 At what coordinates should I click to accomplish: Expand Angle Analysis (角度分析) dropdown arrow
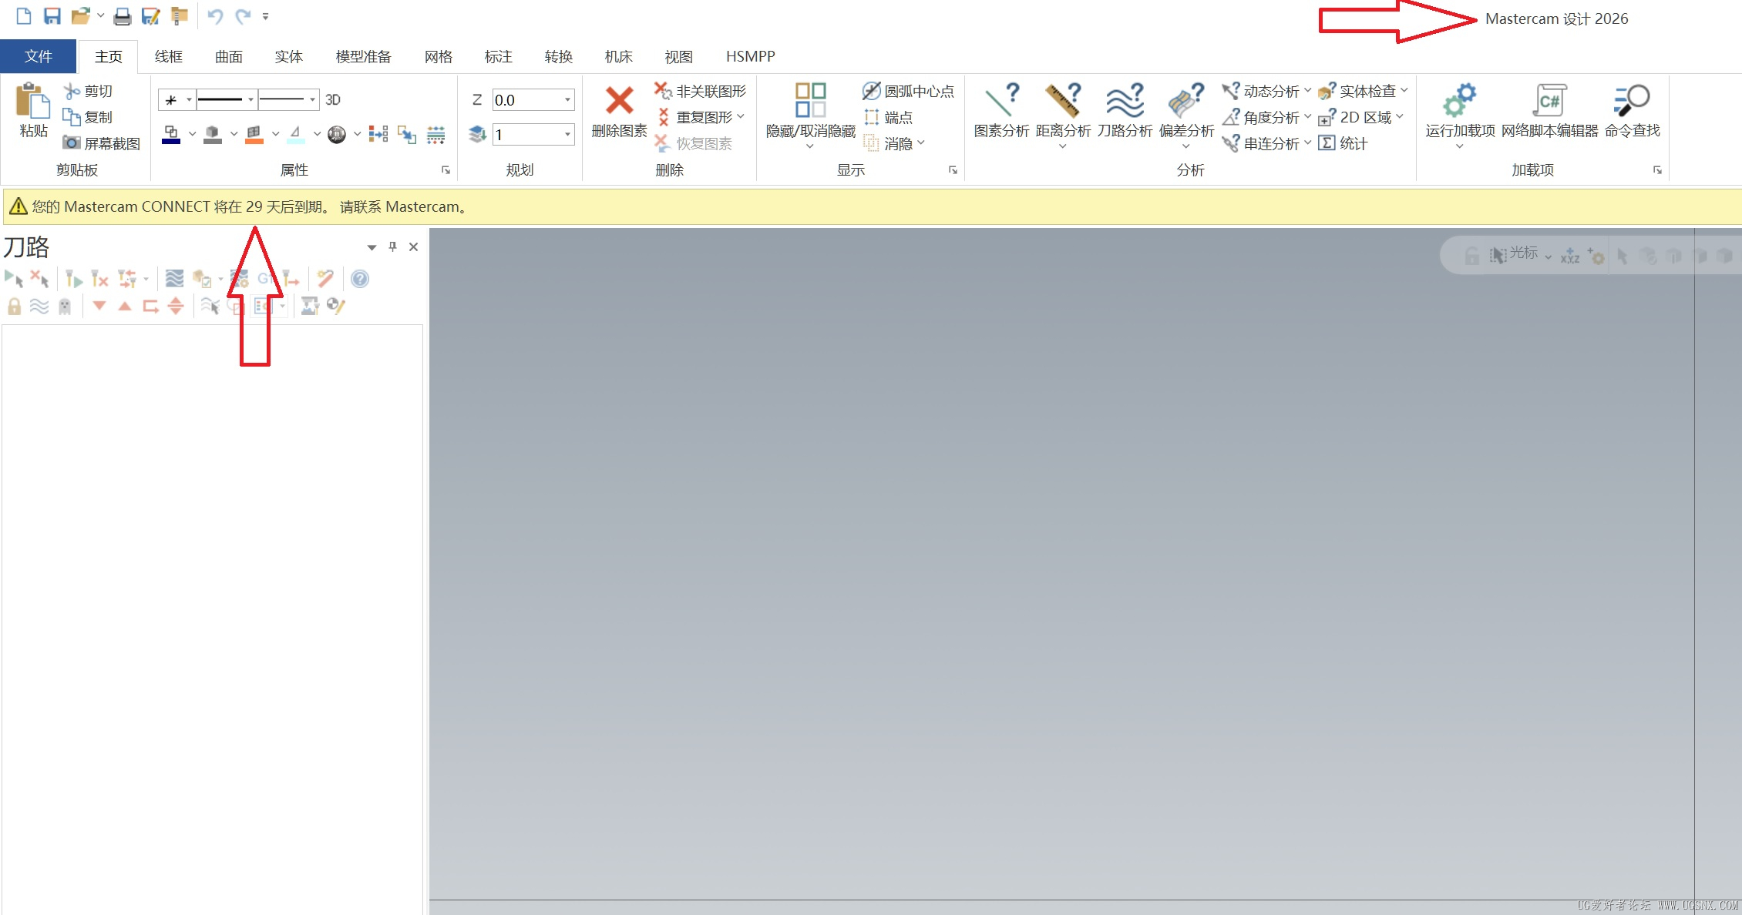tap(1307, 117)
